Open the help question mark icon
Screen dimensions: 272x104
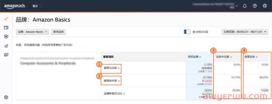[x=255, y=6]
